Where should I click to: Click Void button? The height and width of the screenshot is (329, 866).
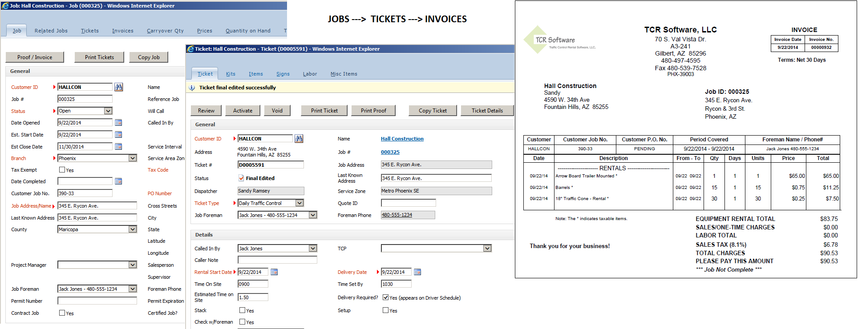(277, 110)
